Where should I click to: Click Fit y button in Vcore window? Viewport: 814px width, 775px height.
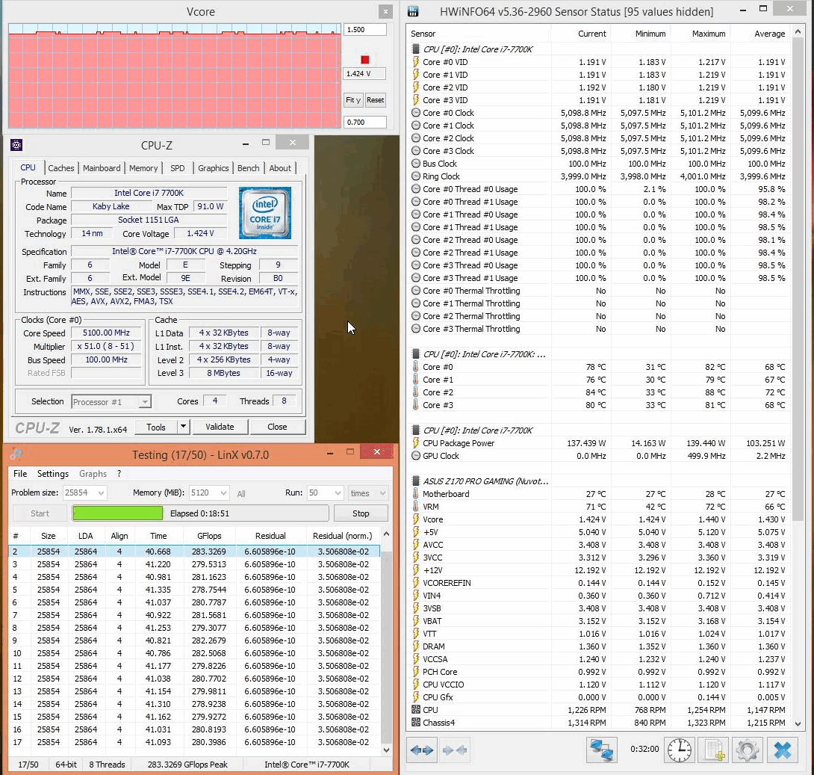point(353,99)
